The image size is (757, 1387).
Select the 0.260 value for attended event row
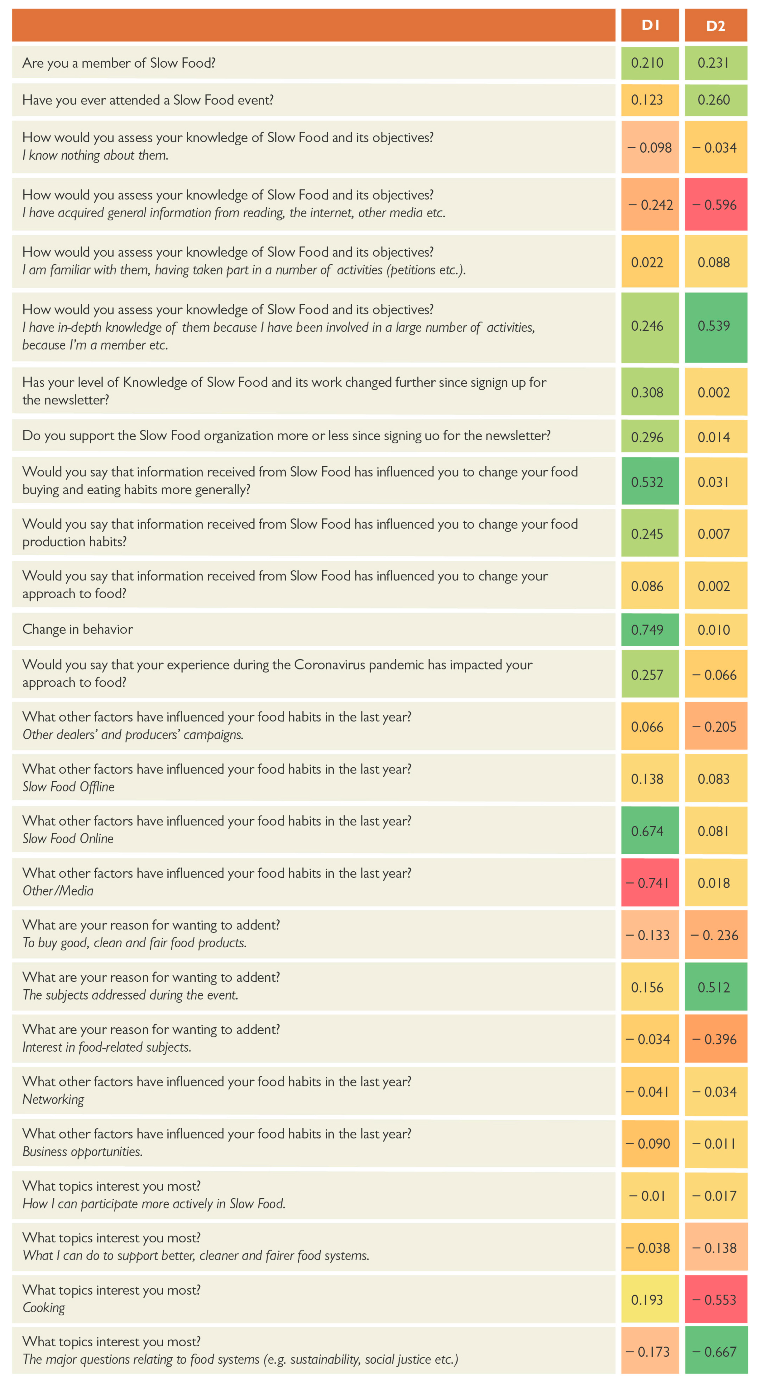point(715,100)
